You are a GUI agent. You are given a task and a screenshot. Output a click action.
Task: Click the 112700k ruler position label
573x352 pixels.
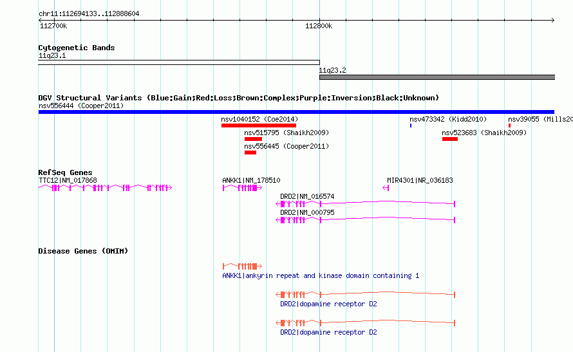[53, 26]
